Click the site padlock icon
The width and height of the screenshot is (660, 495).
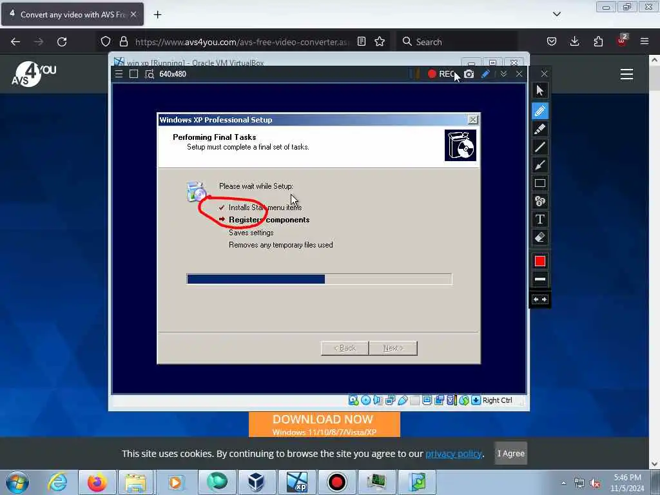click(123, 42)
